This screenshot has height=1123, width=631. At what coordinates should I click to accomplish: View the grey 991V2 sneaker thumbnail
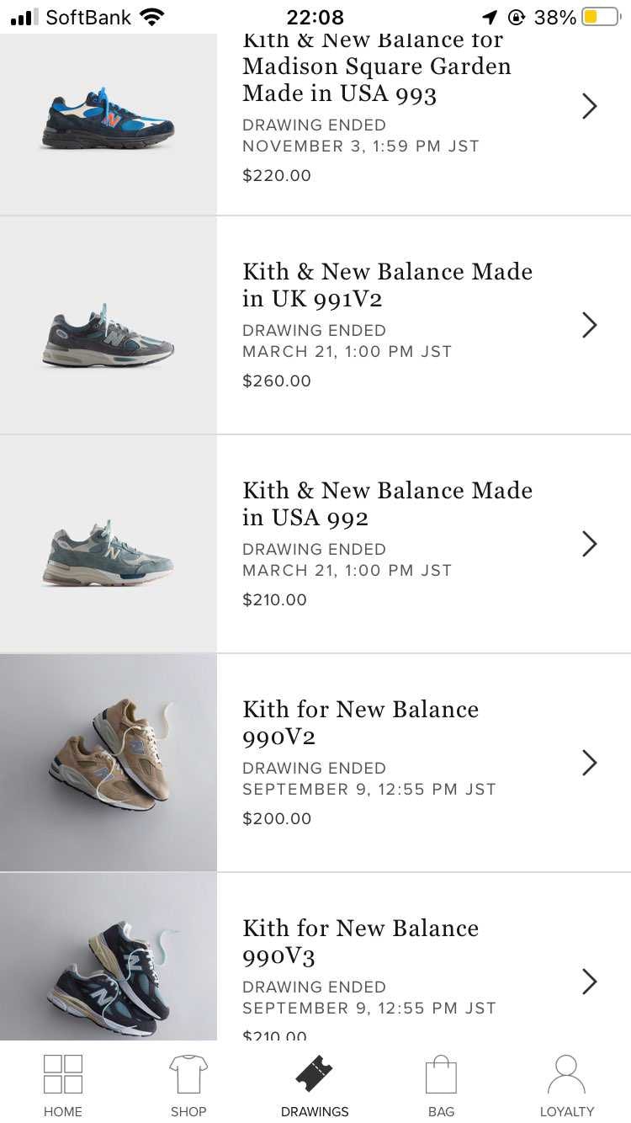point(108,337)
